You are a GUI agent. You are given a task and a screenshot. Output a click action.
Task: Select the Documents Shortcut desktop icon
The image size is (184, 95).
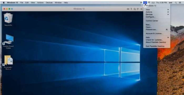click(x=8, y=62)
